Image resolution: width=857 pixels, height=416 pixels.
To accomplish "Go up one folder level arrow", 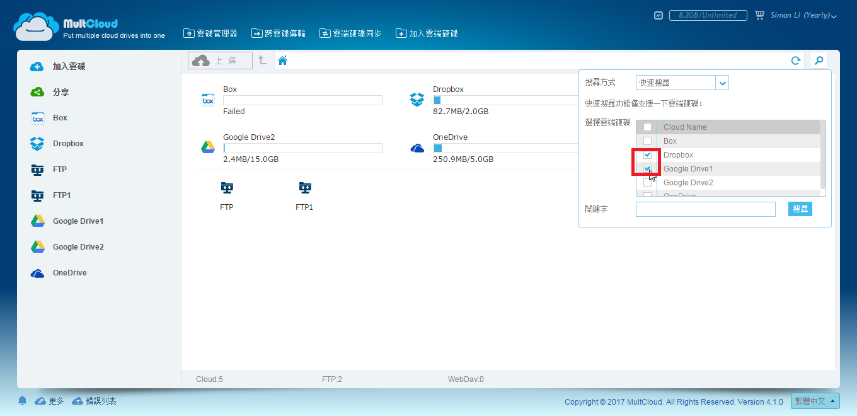I will 262,61.
